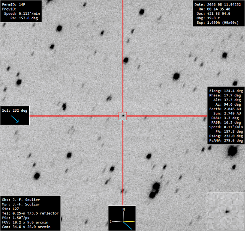Click the N label on compass

(x=124, y=209)
